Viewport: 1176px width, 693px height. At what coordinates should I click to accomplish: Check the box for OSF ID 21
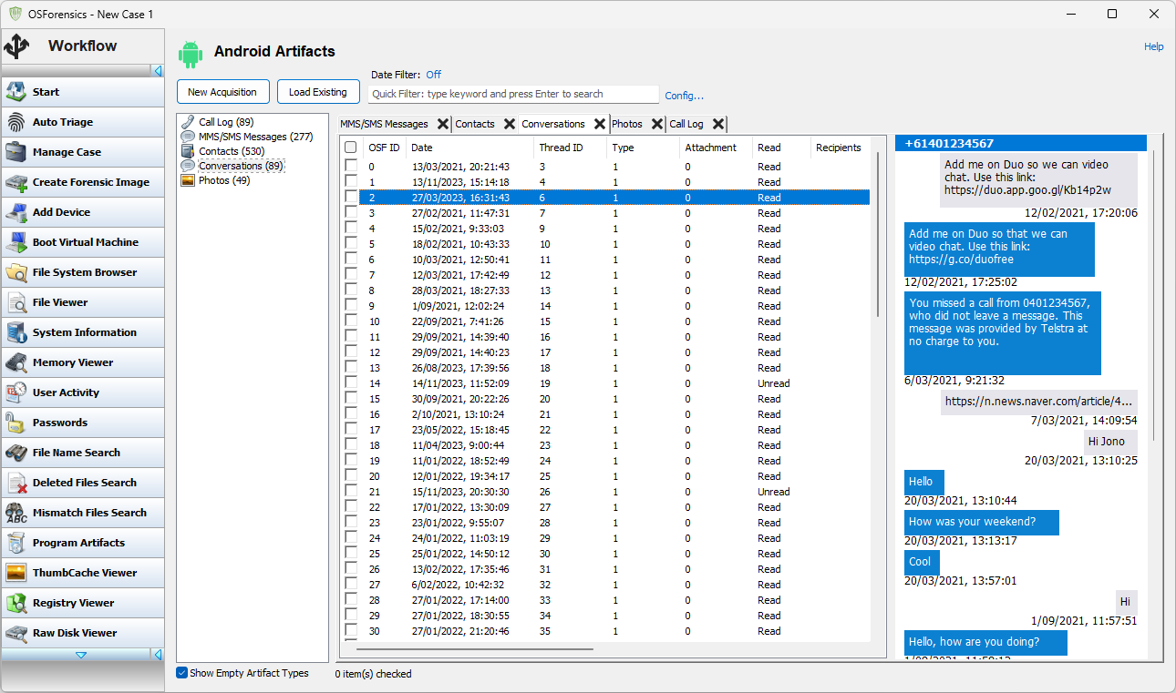(x=351, y=492)
